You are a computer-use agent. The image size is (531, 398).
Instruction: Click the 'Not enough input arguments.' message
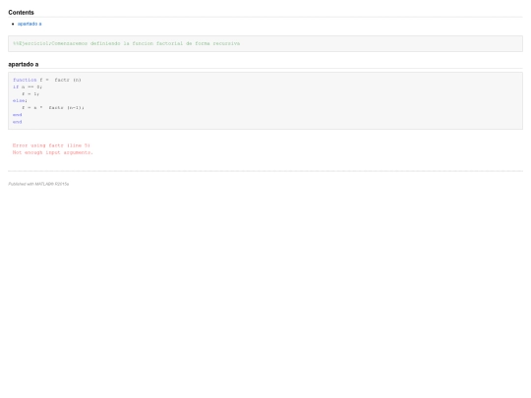tap(52, 152)
